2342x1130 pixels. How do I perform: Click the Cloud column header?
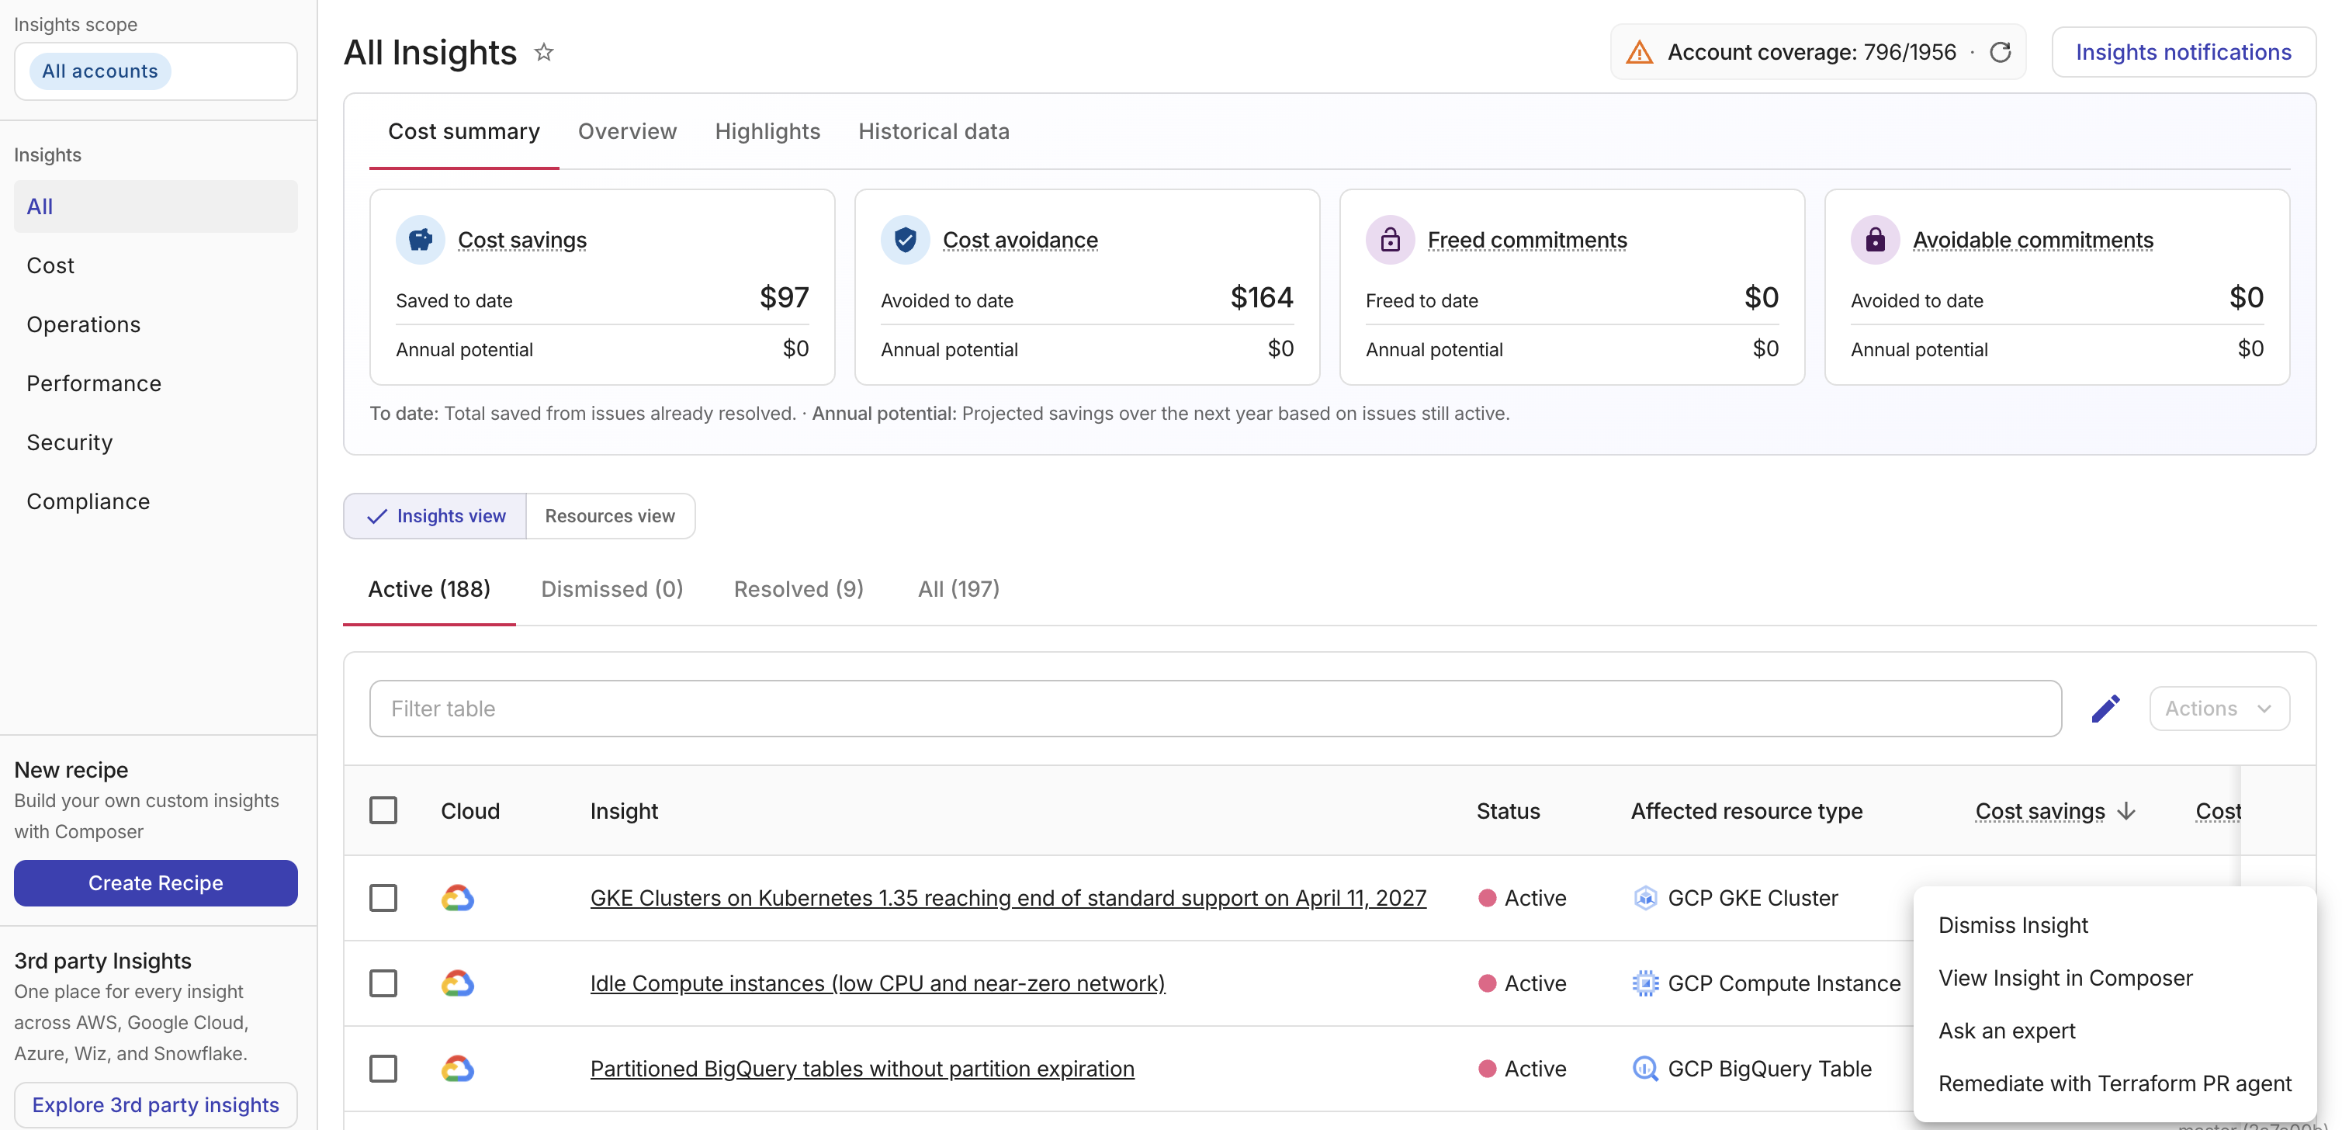click(470, 811)
